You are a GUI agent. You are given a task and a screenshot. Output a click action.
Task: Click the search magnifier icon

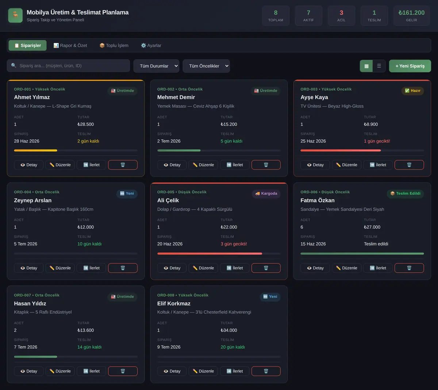[x=14, y=66]
